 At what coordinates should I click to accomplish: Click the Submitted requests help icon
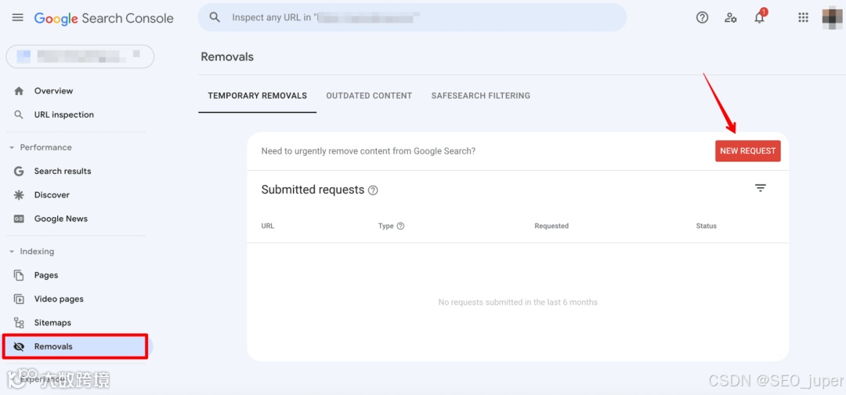point(373,190)
